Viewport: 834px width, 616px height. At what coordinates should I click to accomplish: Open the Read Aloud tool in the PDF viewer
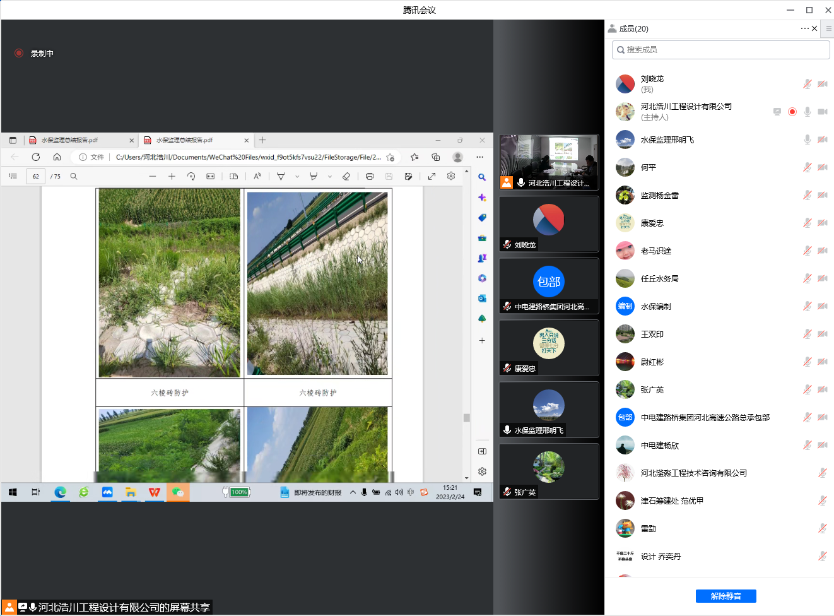pyautogui.click(x=257, y=176)
